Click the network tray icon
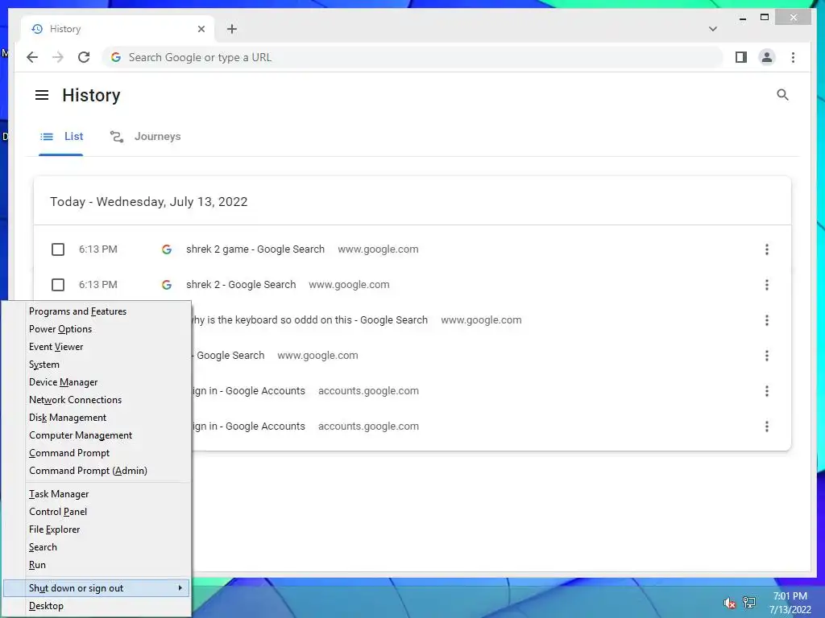 pyautogui.click(x=749, y=603)
